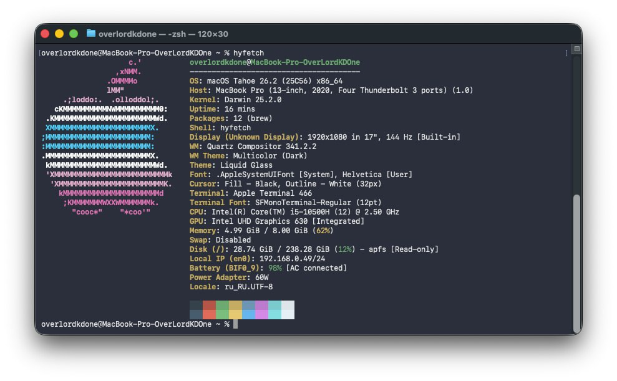The image size is (617, 381).
Task: Click the white swatch in the top palette row
Action: 288,305
